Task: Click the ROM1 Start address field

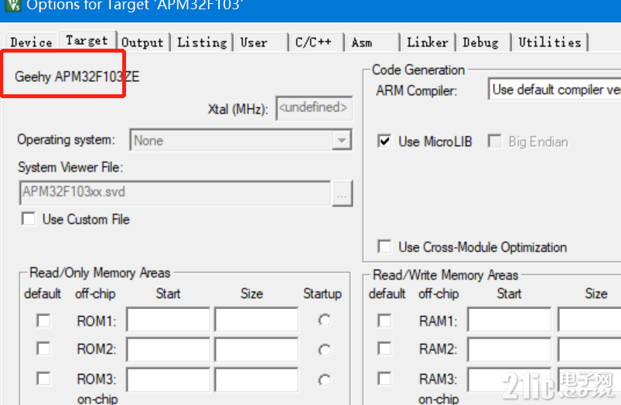Action: tap(169, 319)
